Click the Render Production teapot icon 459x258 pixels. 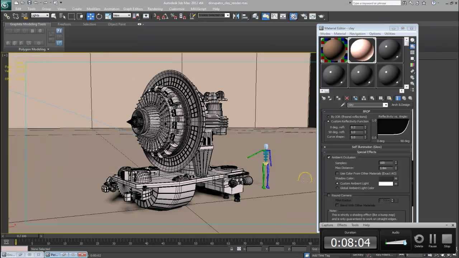pos(321,16)
